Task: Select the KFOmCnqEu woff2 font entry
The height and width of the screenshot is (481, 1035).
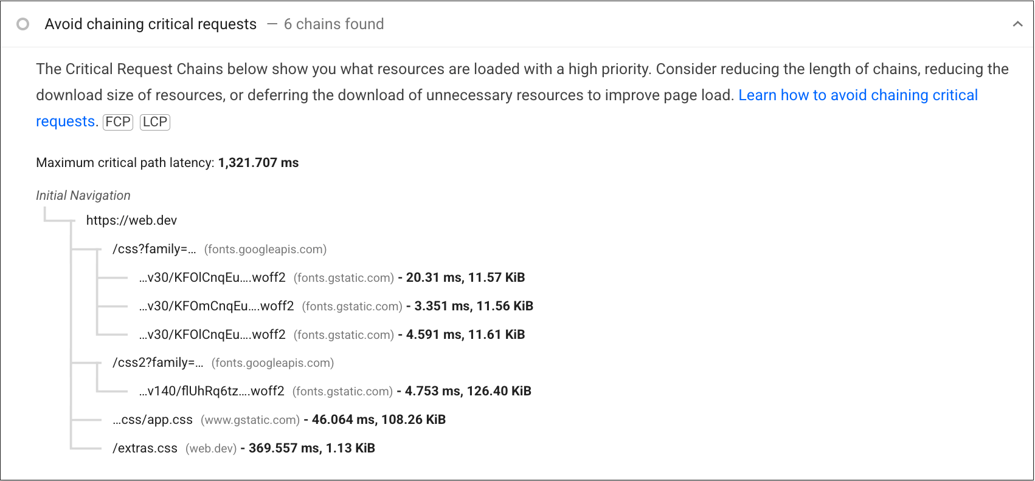Action: pos(215,305)
